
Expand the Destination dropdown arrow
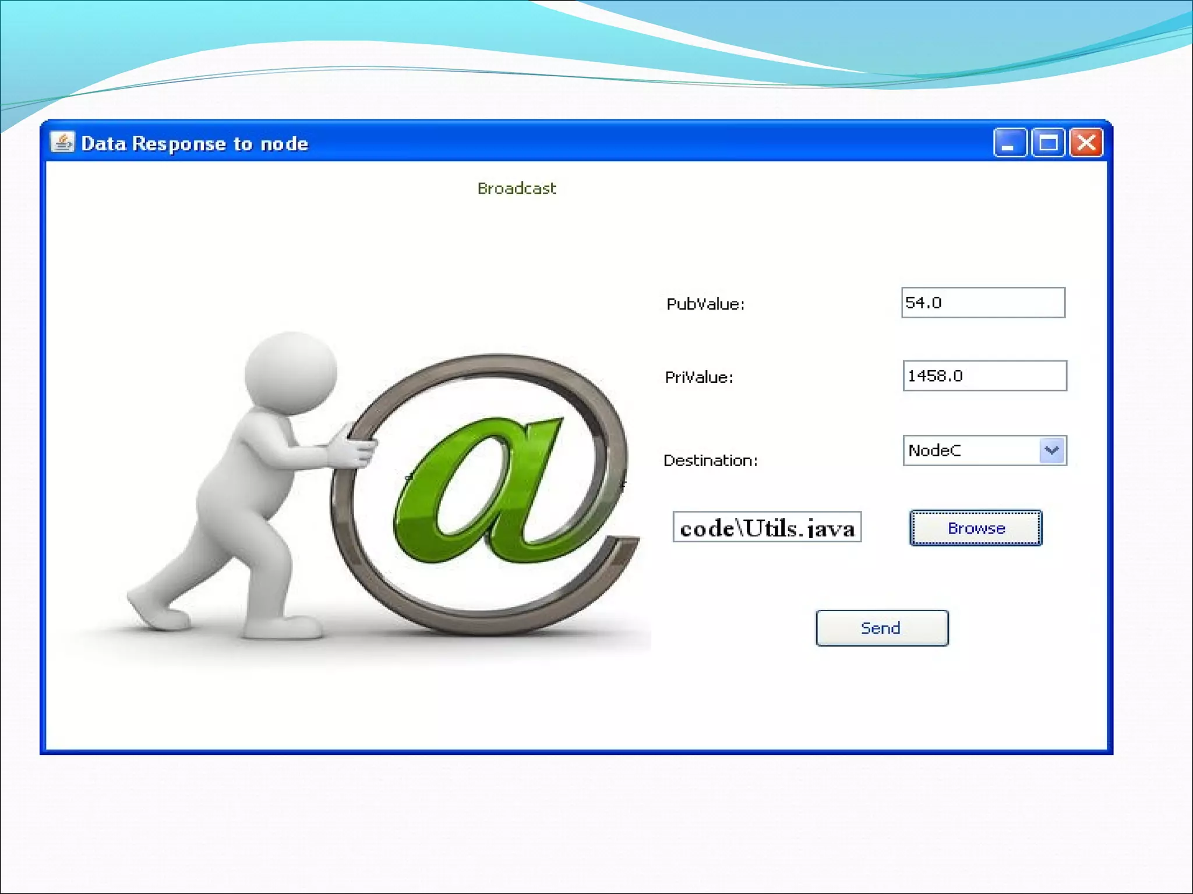[1052, 450]
